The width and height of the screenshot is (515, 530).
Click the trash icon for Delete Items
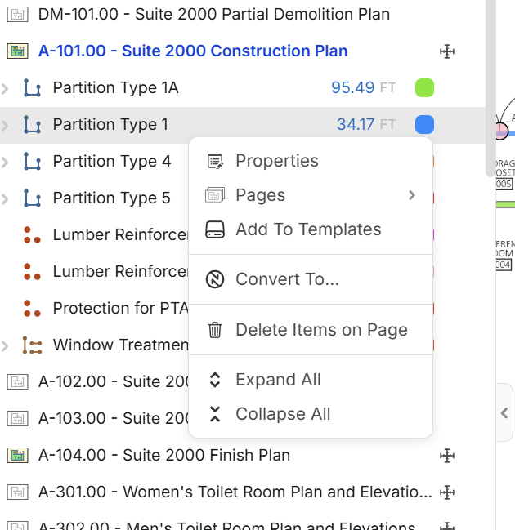pyautogui.click(x=215, y=330)
